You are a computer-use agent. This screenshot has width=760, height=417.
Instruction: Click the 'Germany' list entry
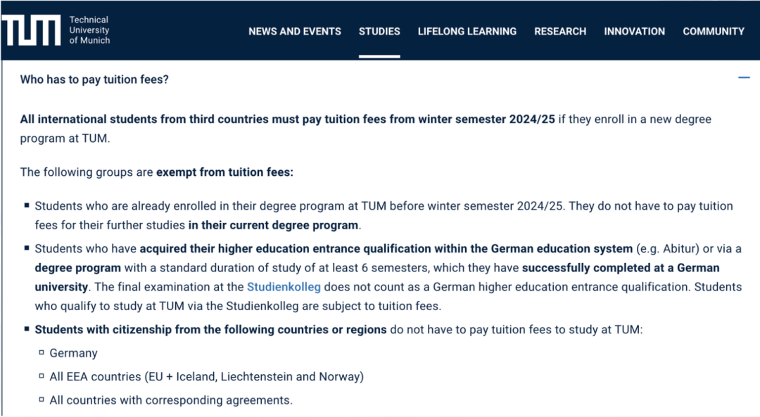click(x=74, y=353)
